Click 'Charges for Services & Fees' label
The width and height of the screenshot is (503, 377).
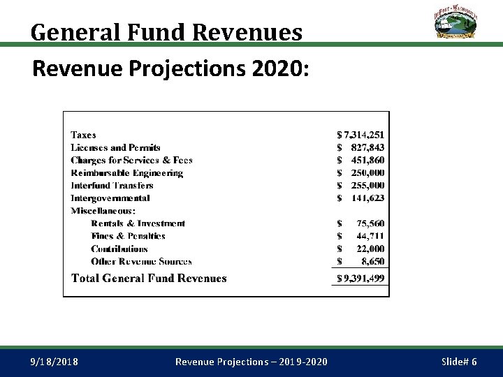pyautogui.click(x=131, y=160)
